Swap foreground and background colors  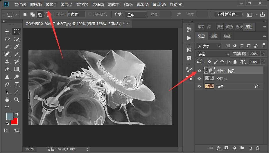[17, 114]
